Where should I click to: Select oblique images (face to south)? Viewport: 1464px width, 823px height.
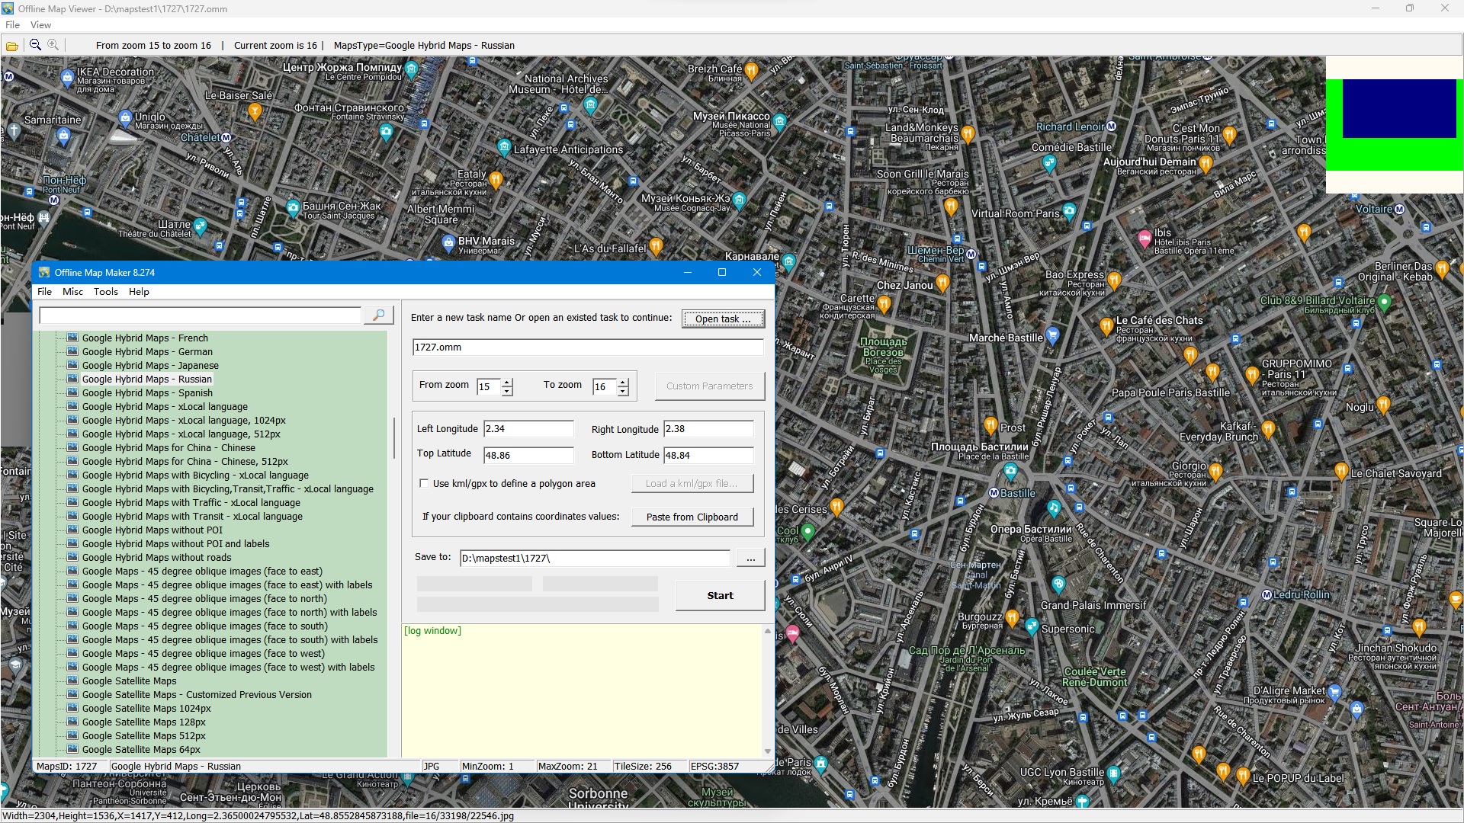(204, 626)
